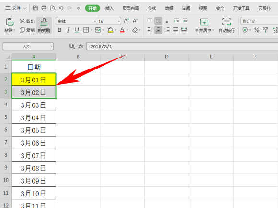Switch to the Insert tab
The width and height of the screenshot is (278, 208).
coord(109,8)
